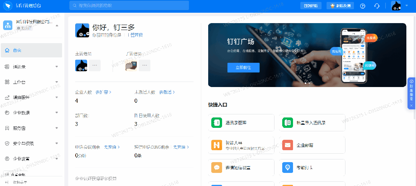Click 去充值 beside 电话会议剩余
The height and width of the screenshot is (186, 416).
112,147
